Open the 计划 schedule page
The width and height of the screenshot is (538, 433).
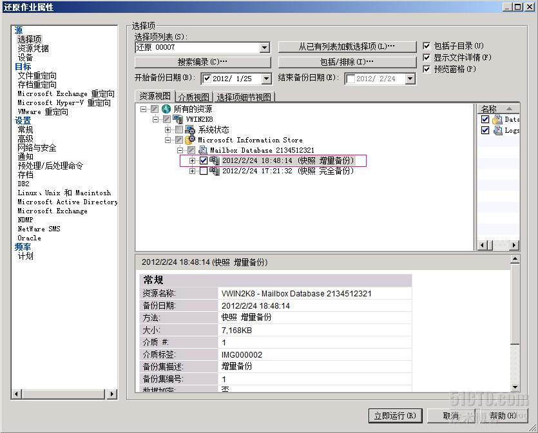(x=25, y=256)
